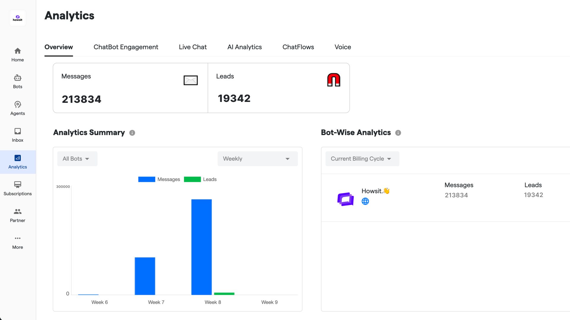Click the magnet icon in Leads card
Screen dimensions: 570x320
point(334,80)
